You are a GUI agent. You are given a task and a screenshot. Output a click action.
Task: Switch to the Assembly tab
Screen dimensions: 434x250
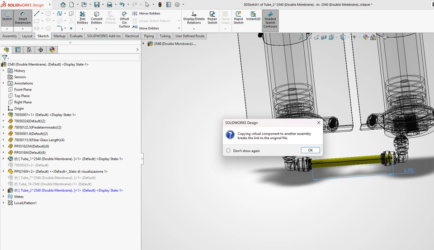coord(9,36)
